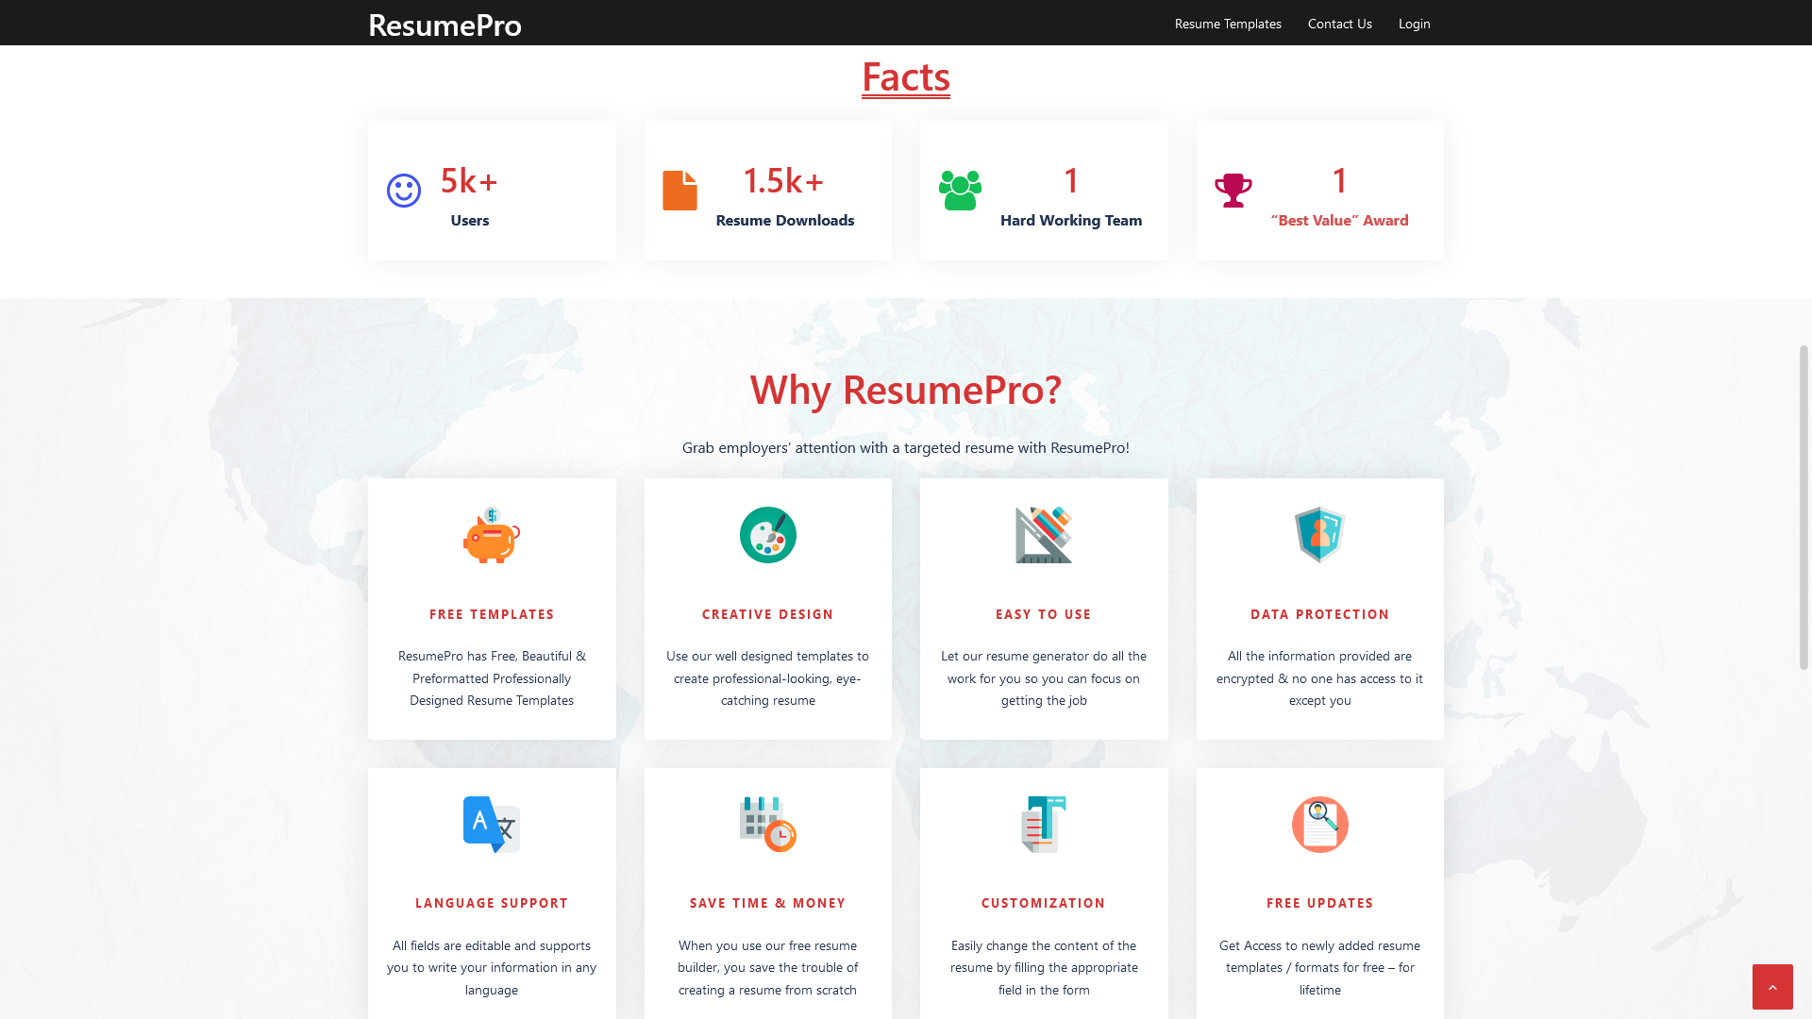Click the magnifier Free Updates icon

click(x=1319, y=824)
